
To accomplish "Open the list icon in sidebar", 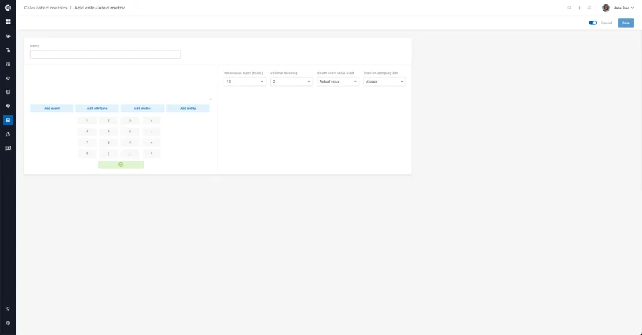I will click(x=8, y=64).
